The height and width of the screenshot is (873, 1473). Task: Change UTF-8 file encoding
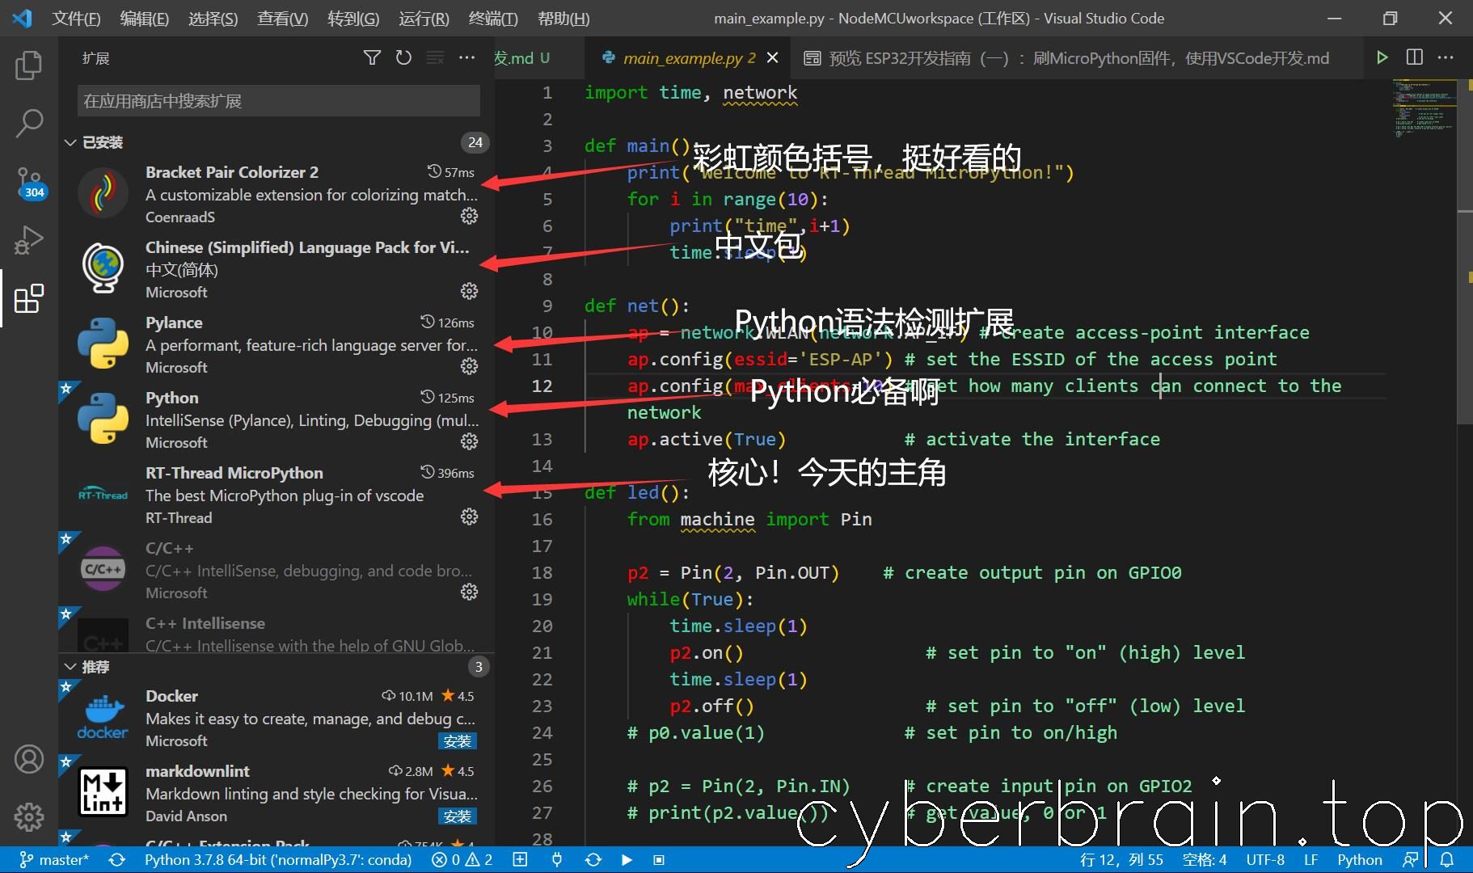pyautogui.click(x=1265, y=859)
